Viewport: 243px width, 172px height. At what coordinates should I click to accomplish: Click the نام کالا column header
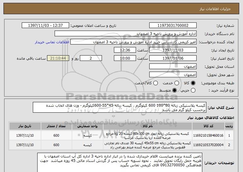point(148,126)
